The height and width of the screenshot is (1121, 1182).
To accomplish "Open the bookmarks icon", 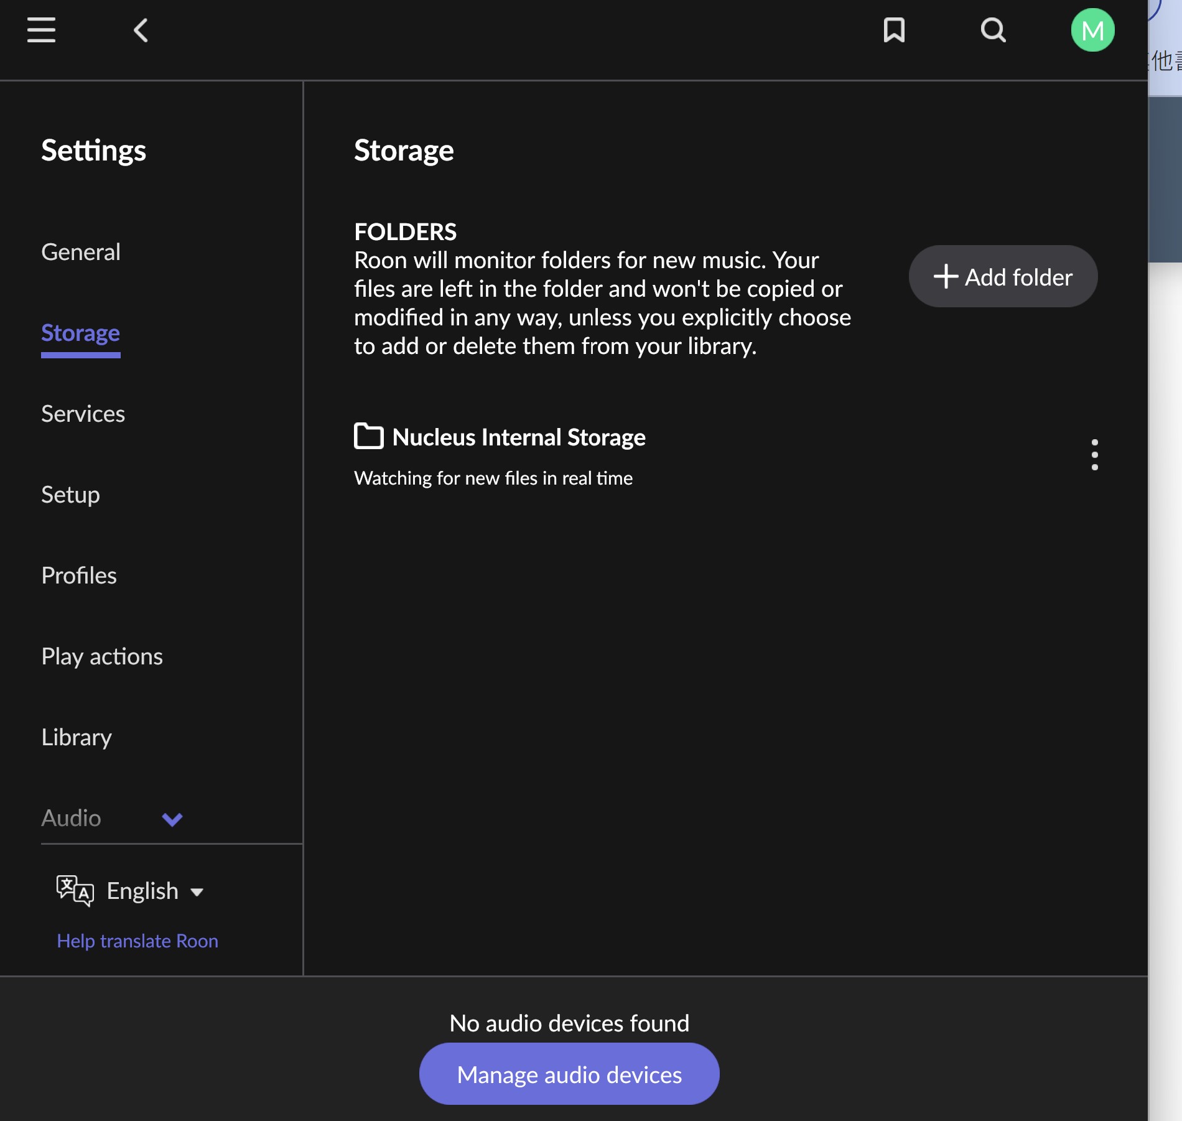I will [x=894, y=30].
